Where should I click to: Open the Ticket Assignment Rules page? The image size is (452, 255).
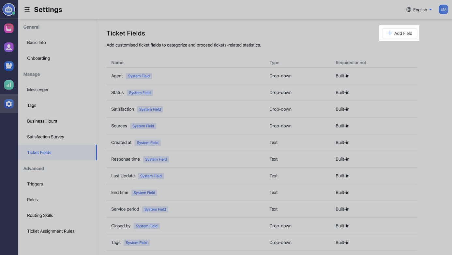(x=51, y=231)
